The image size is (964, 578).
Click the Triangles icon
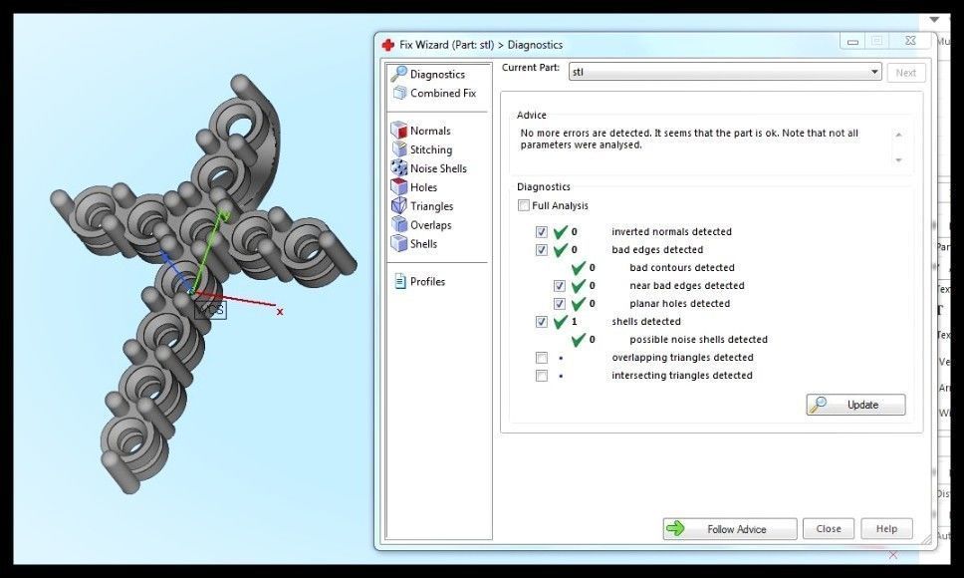tap(399, 206)
